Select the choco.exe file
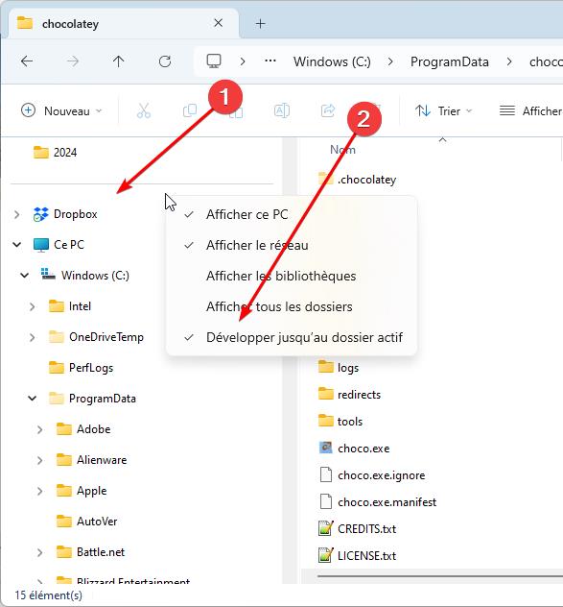Screen dimensions: 563x607 (354, 449)
